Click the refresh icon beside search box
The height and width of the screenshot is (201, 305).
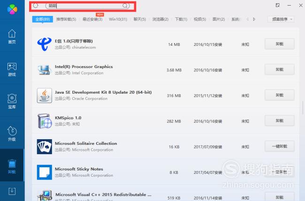[x=36, y=6]
